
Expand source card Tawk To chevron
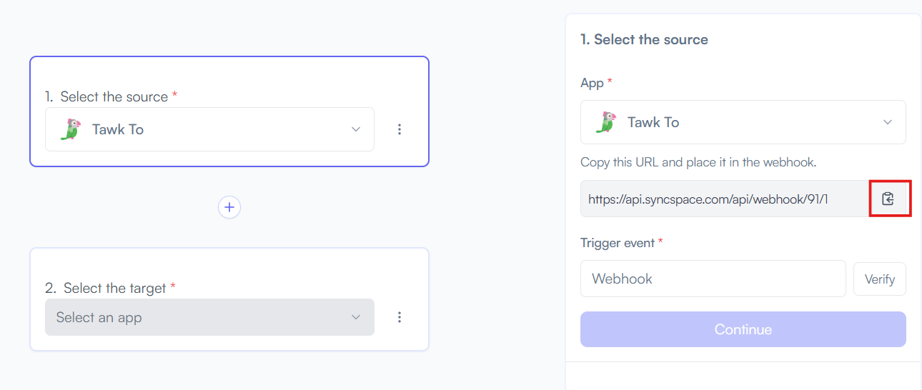[356, 129]
